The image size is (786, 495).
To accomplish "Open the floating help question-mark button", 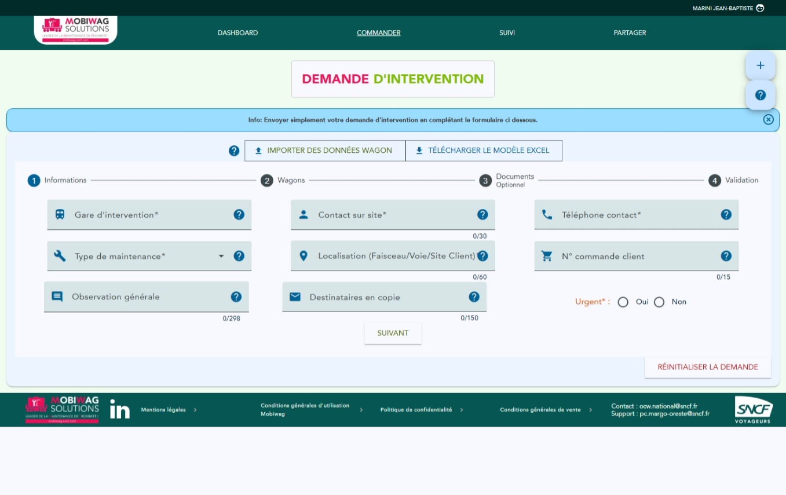I will [x=760, y=95].
